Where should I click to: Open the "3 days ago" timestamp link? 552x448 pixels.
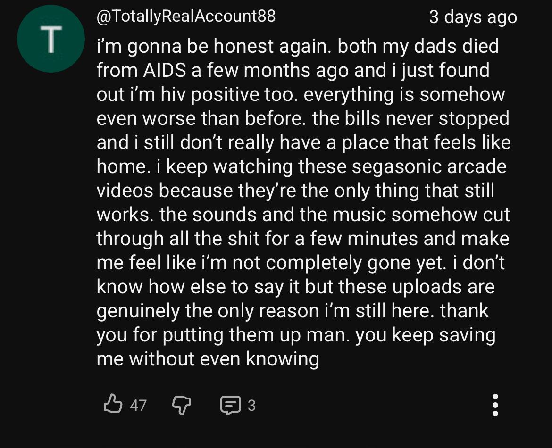point(473,17)
